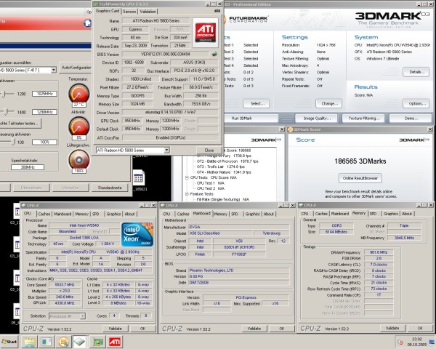Open Graphics tab in Xeon W3540 CPU-Z window
The height and width of the screenshot is (349, 436).
click(x=114, y=214)
